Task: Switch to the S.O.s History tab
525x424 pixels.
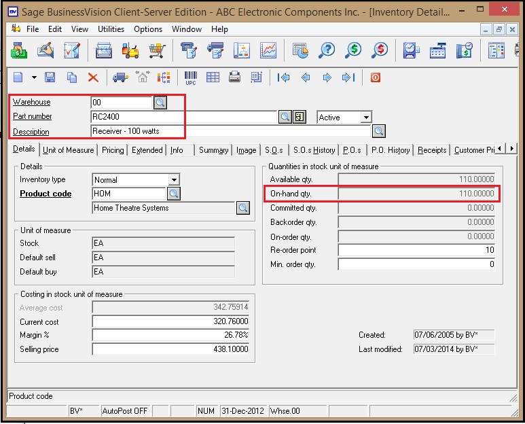Action: click(x=314, y=150)
